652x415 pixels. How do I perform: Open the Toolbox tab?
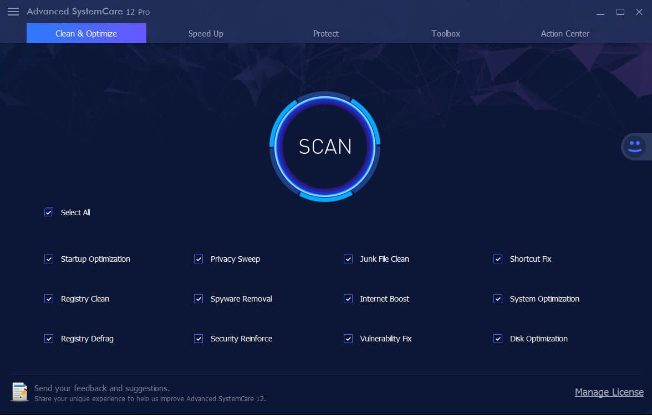coord(446,34)
